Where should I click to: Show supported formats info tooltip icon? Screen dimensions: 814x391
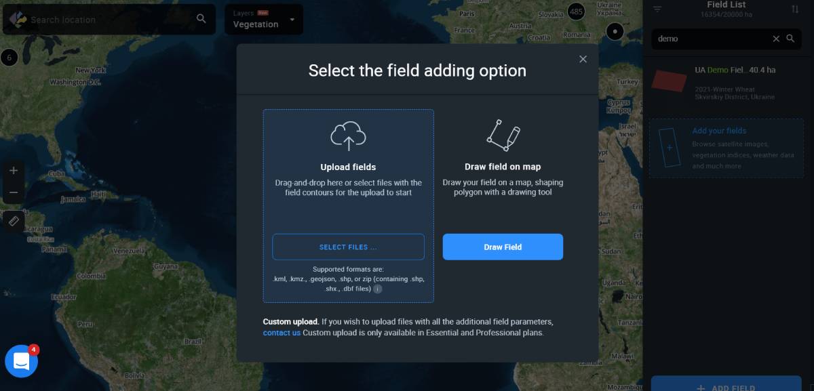click(378, 289)
